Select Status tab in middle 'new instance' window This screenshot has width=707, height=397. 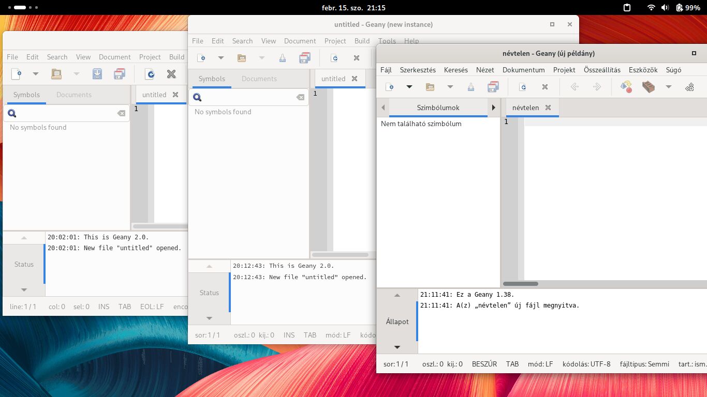[209, 293]
